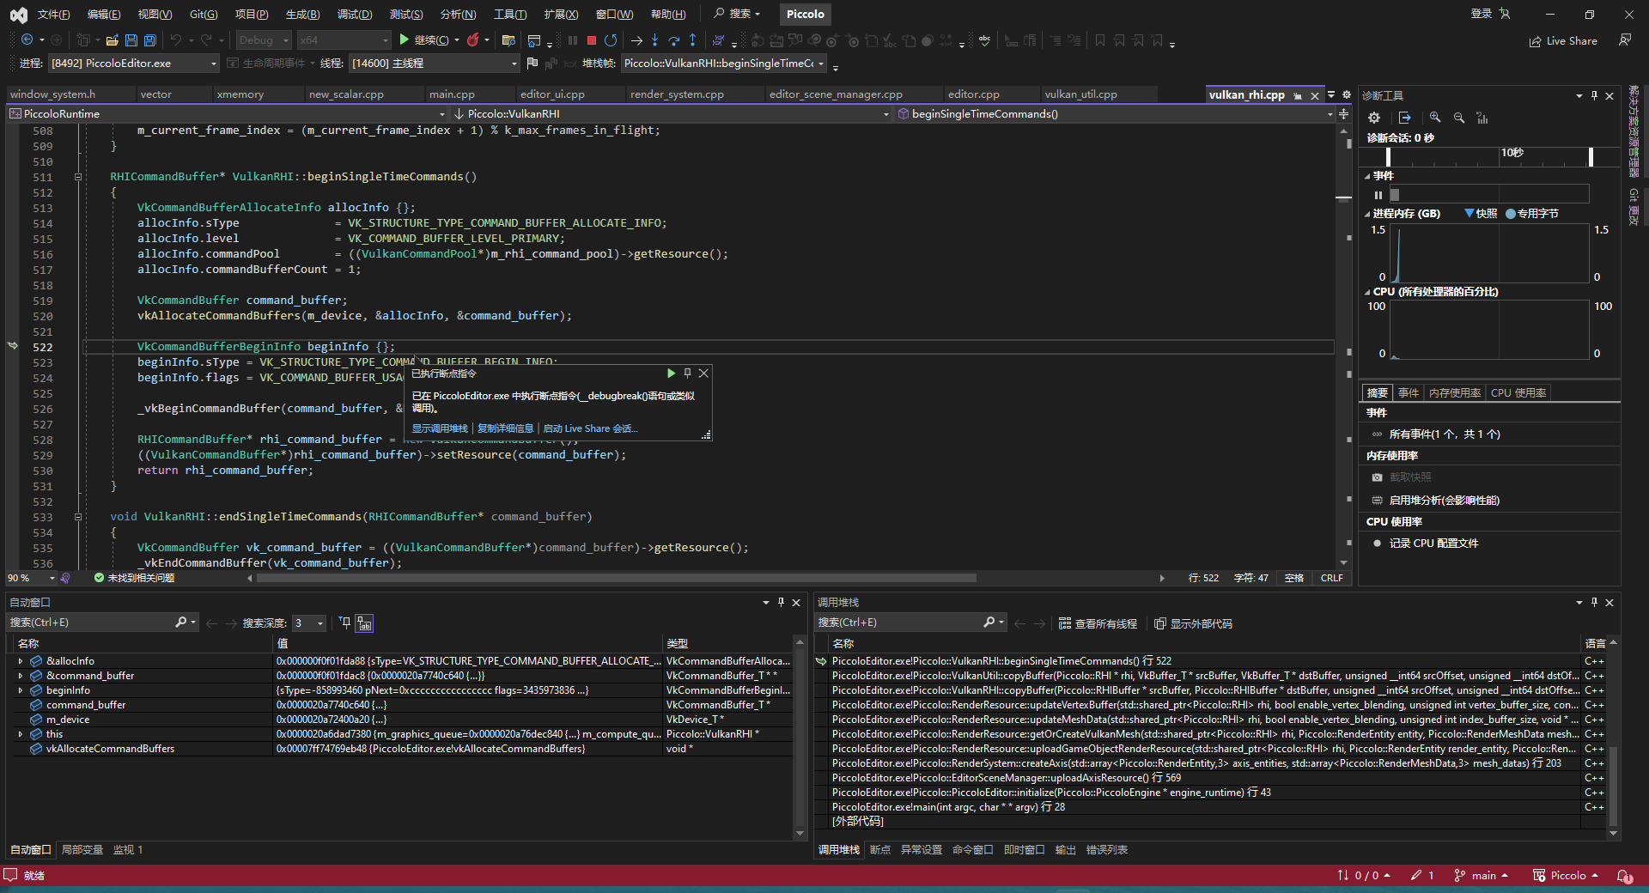Image resolution: width=1649 pixels, height=893 pixels.
Task: Expand the PiccoloEditor.exe process dropdown
Action: point(214,63)
